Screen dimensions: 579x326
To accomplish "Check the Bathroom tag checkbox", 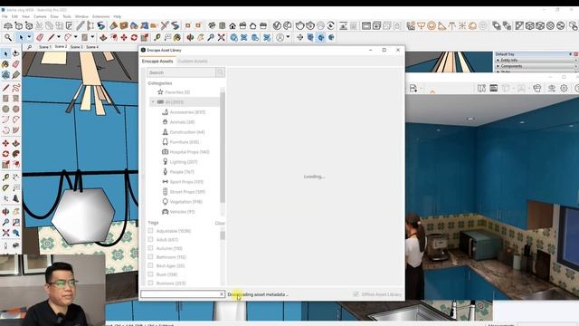I will [150, 257].
